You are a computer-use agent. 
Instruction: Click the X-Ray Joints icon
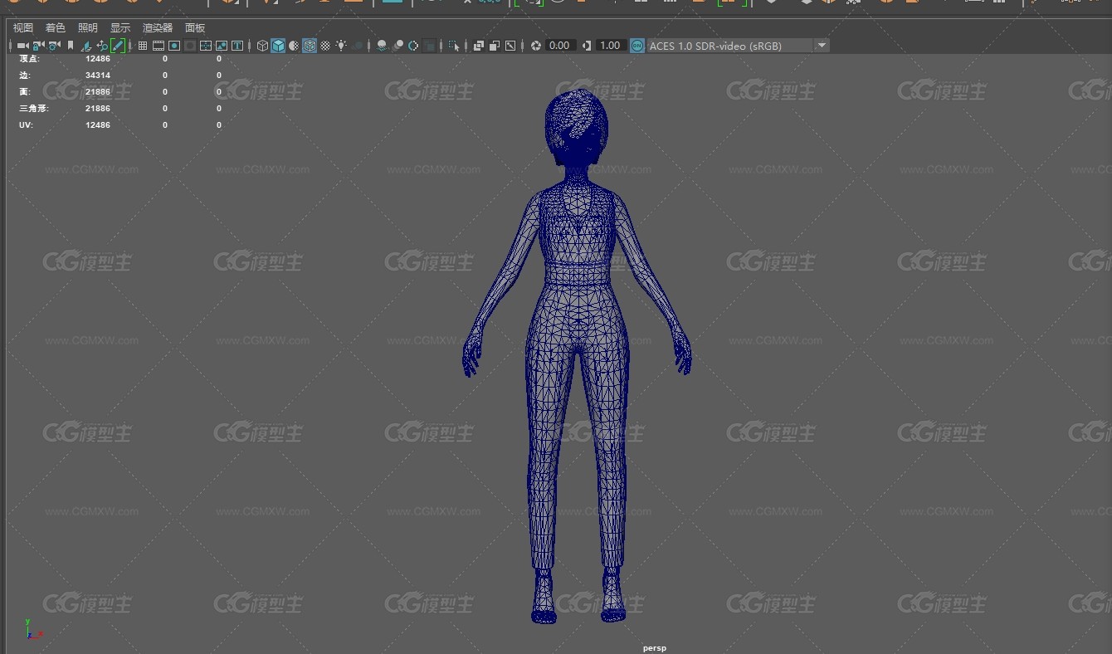510,46
